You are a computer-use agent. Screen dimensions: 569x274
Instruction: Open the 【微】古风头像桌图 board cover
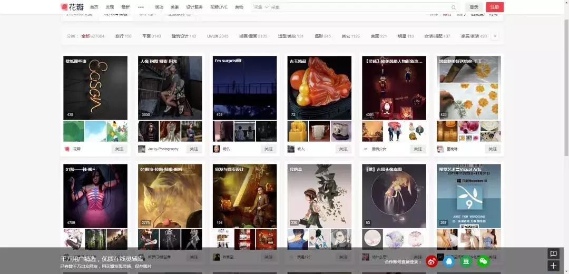tap(394, 196)
